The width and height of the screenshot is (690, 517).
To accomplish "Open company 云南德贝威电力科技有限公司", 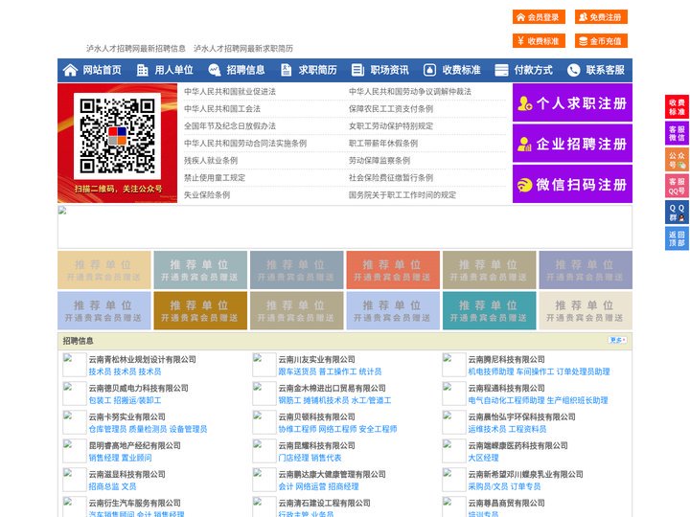I will point(138,388).
